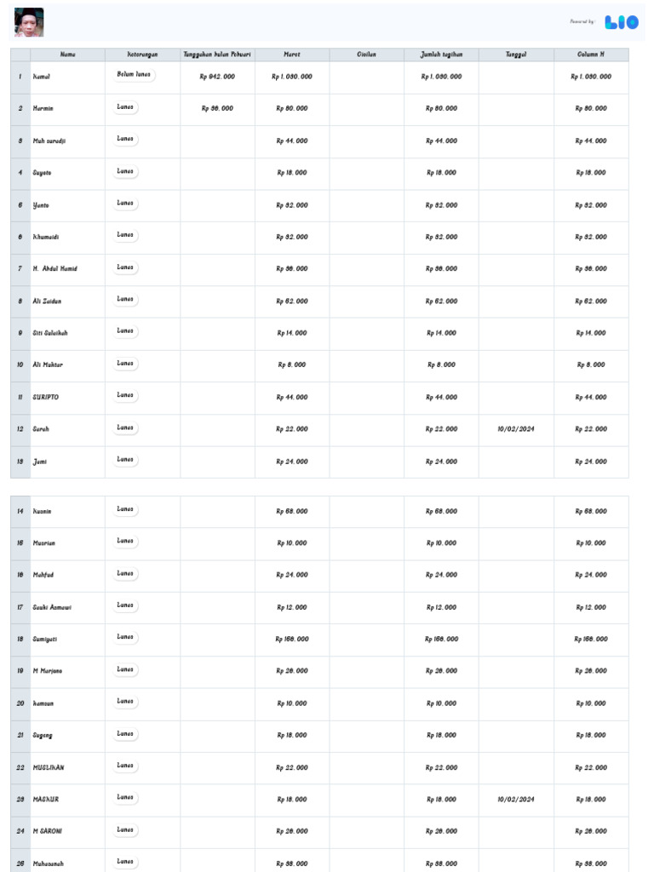The width and height of the screenshot is (654, 872).
Task: Select the Column H header
Action: click(x=591, y=54)
